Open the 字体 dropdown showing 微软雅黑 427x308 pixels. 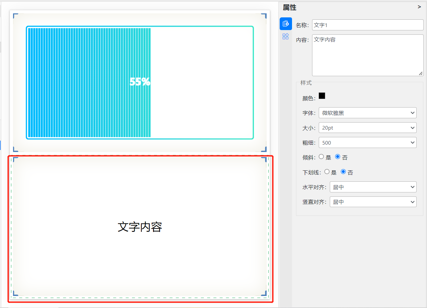368,113
